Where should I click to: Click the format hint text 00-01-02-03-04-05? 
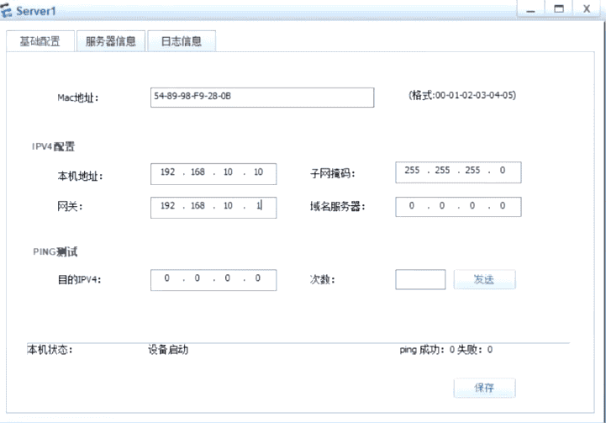coord(462,95)
